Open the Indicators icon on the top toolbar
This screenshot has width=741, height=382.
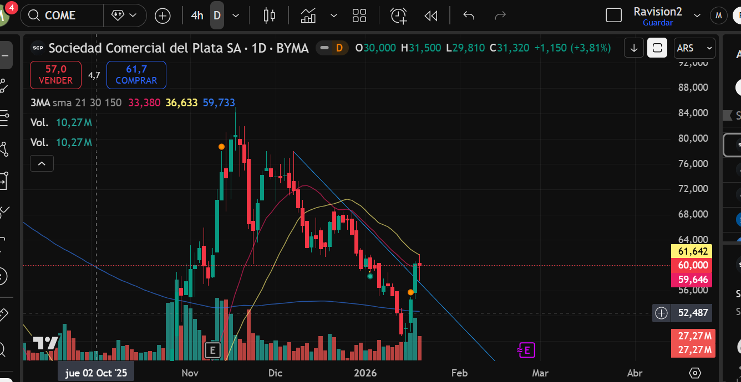tap(308, 15)
